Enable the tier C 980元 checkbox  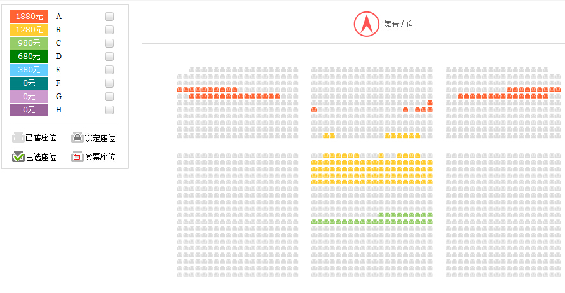click(x=109, y=43)
